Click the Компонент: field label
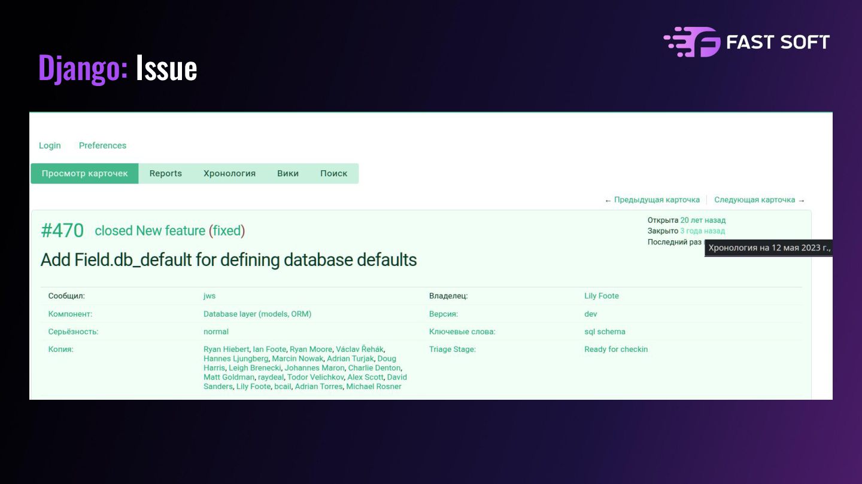This screenshot has width=862, height=484. 70,314
